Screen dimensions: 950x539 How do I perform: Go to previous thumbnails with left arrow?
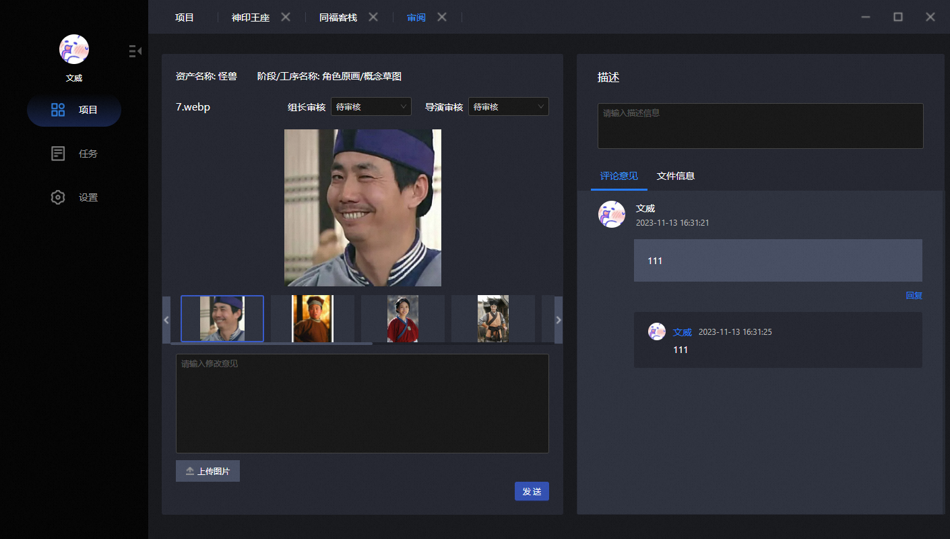(x=166, y=320)
